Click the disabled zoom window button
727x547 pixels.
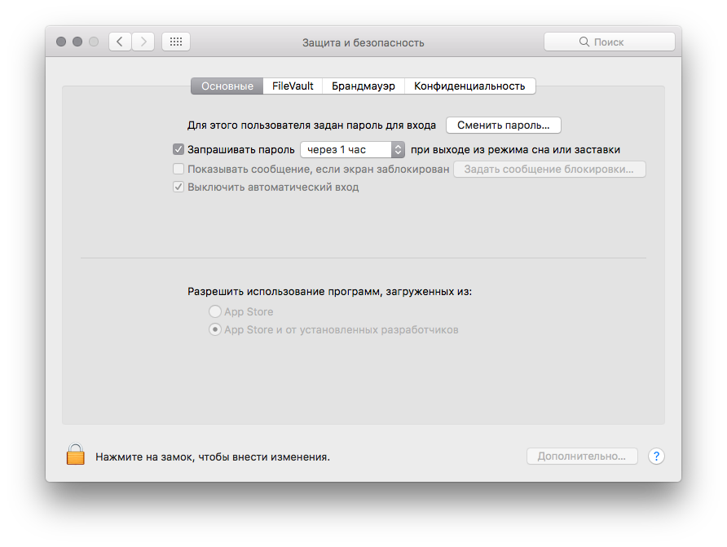pyautogui.click(x=94, y=42)
